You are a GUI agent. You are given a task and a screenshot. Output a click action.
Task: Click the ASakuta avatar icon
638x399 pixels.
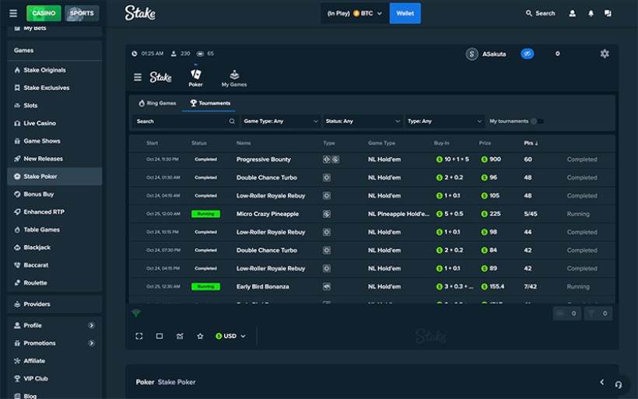point(472,54)
